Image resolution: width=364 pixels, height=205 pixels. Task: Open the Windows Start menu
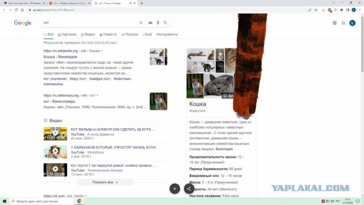pyautogui.click(x=5, y=201)
